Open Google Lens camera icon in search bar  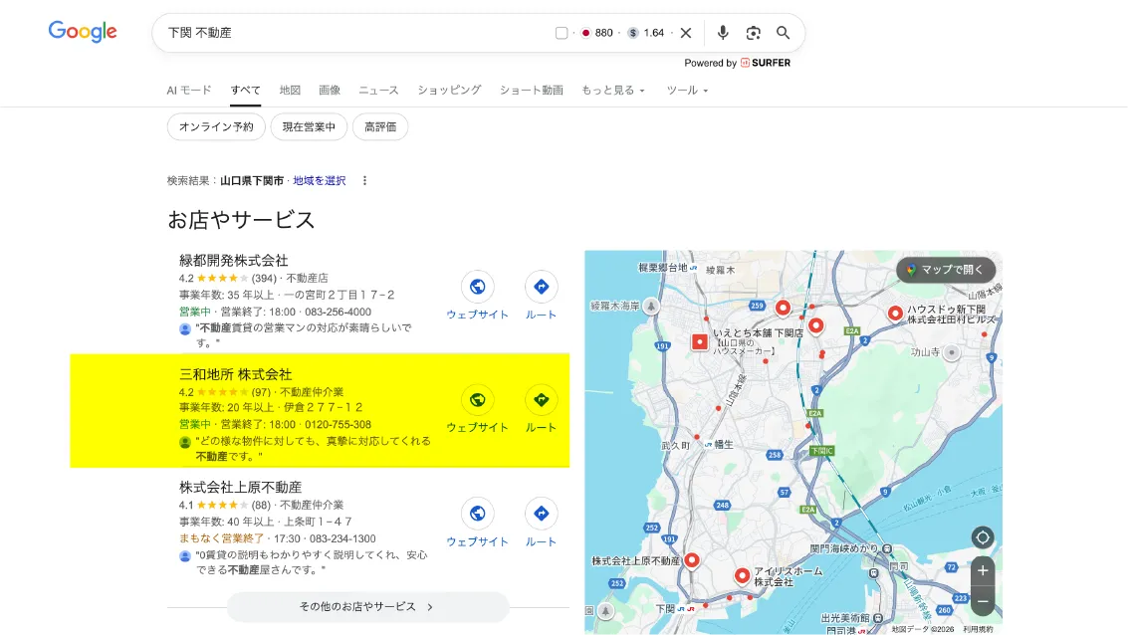[x=753, y=32]
